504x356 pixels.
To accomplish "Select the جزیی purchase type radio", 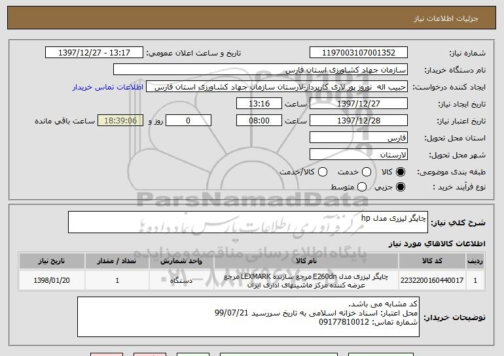I will coord(401,187).
